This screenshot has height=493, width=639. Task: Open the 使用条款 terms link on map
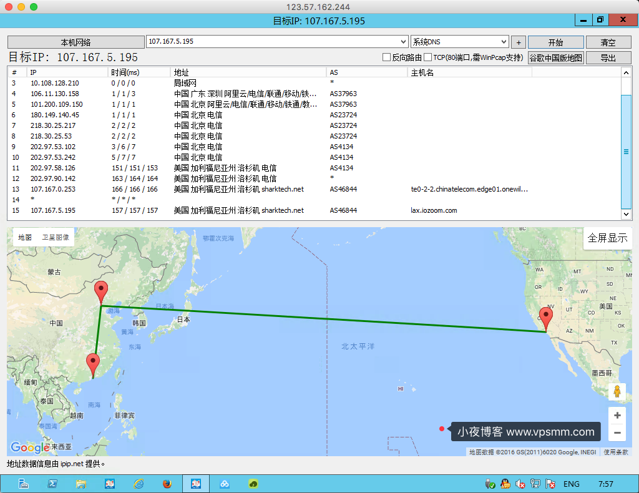pyautogui.click(x=616, y=452)
